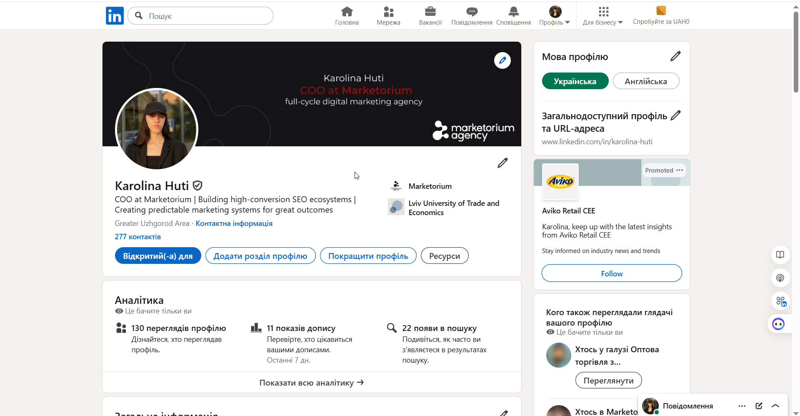Edit the cover banner image
This screenshot has height=416, width=800.
click(502, 60)
